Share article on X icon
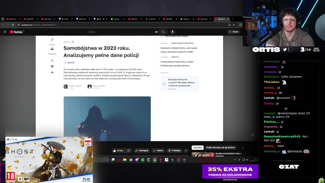The width and height of the screenshot is (325, 183). pyautogui.click(x=52, y=60)
